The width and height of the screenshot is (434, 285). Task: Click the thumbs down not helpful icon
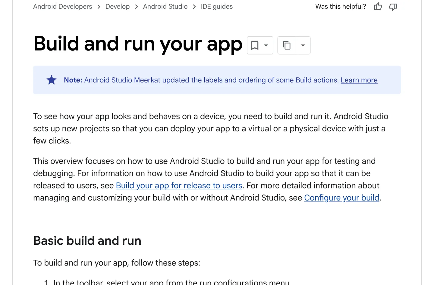pos(393,7)
